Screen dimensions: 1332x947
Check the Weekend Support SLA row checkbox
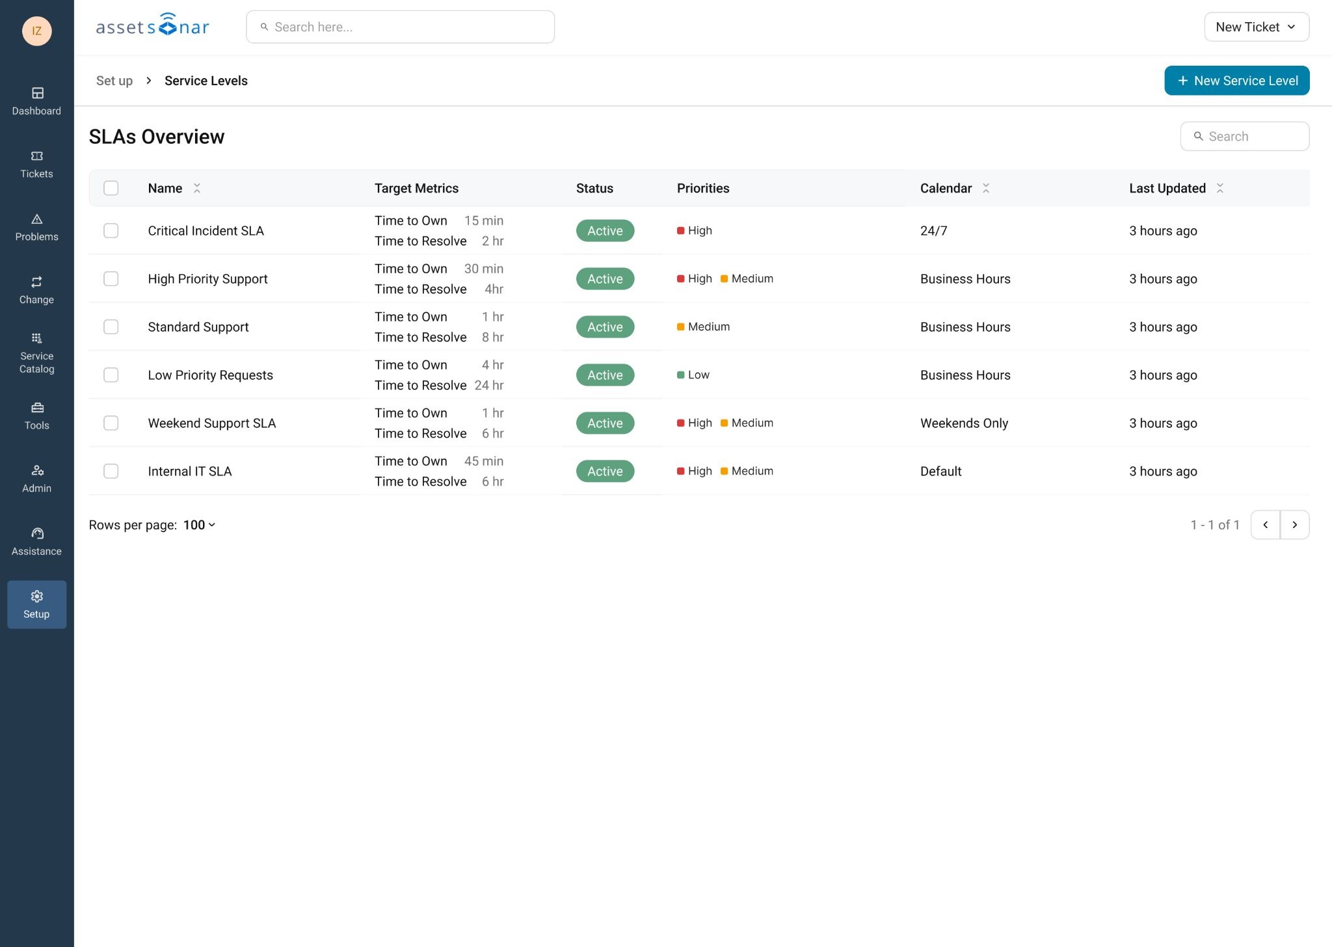(x=111, y=423)
